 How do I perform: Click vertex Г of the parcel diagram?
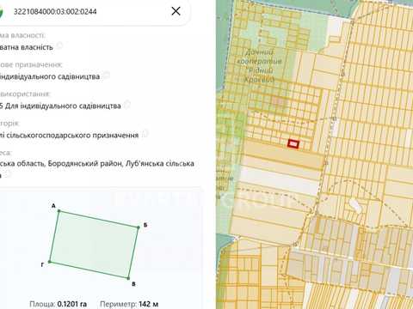click(x=50, y=262)
